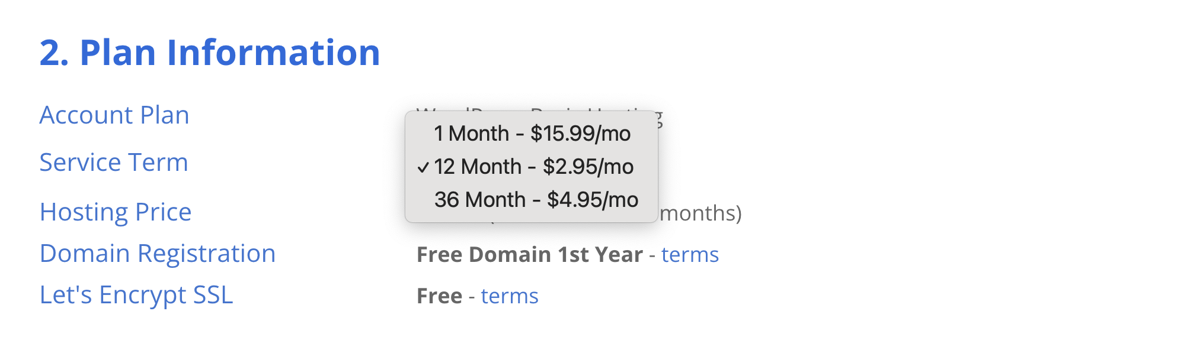Click the Hosting Price label
This screenshot has width=1190, height=350.
(x=116, y=212)
